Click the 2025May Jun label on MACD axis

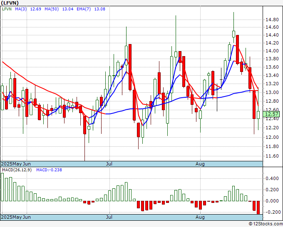16,217
